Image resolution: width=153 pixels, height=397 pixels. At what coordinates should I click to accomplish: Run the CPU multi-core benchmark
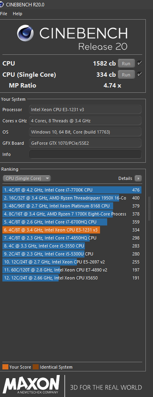coord(126,64)
